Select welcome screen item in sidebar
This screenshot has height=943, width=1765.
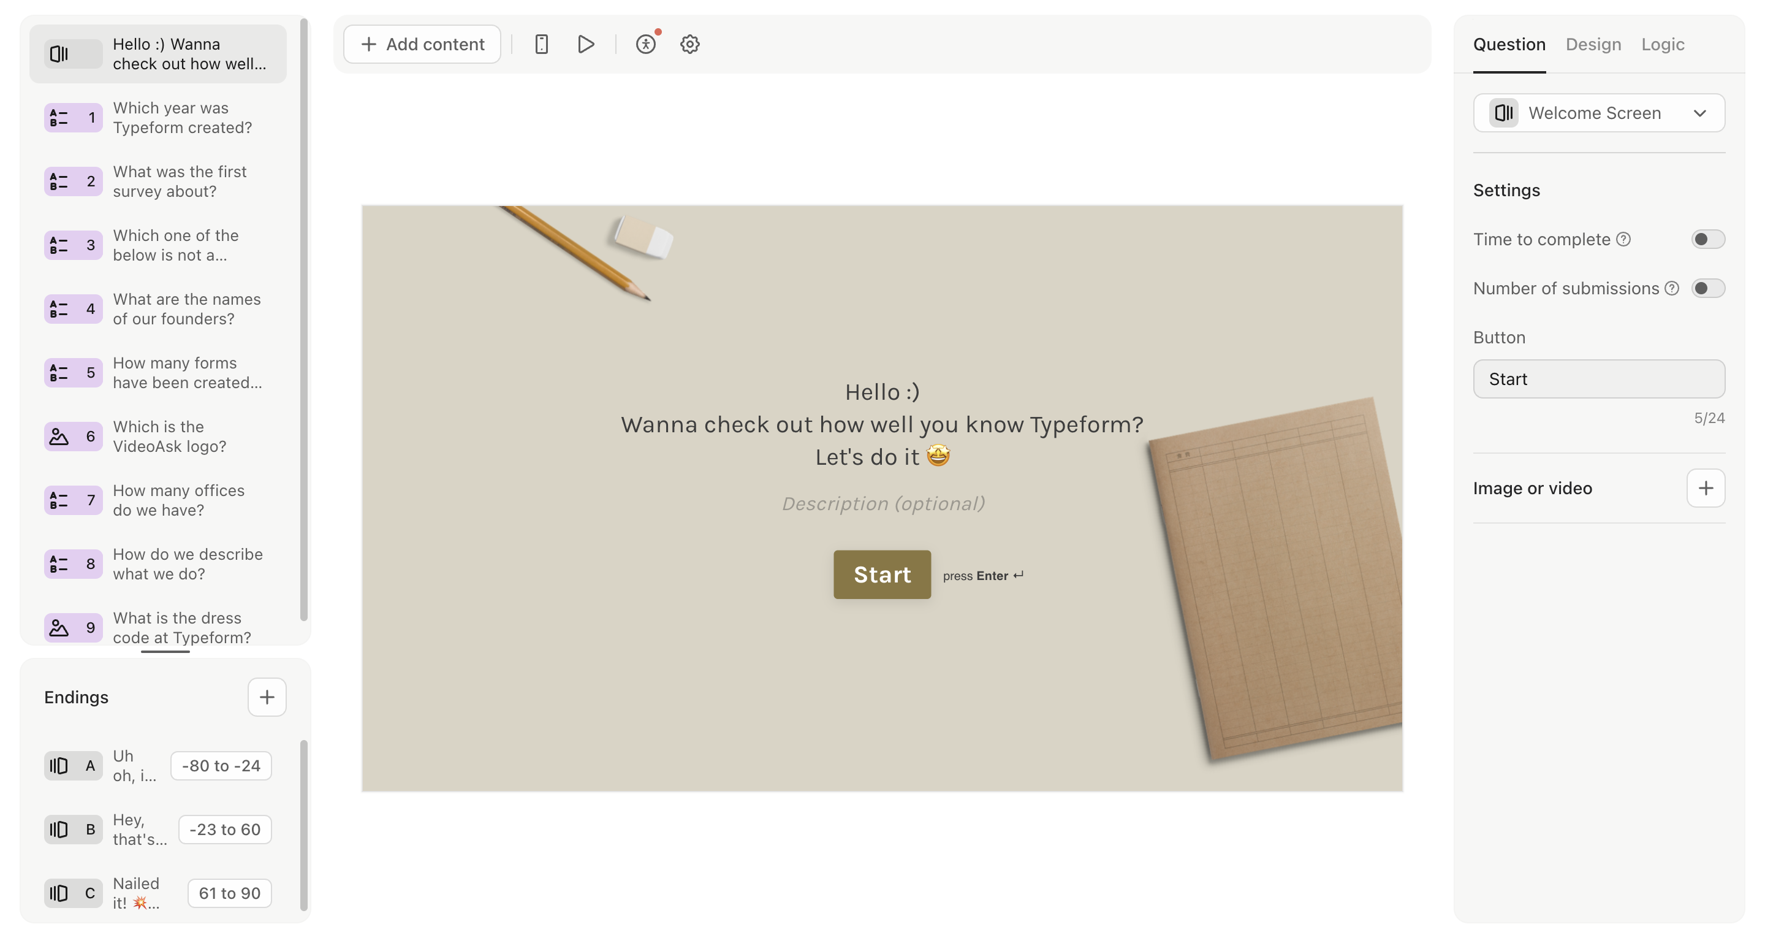(x=158, y=54)
